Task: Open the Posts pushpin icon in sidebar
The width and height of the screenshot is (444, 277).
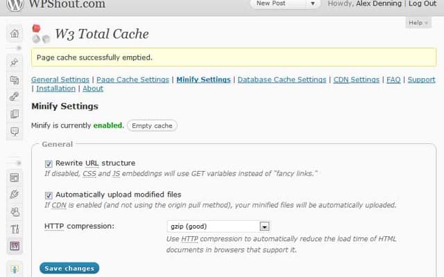Action: 15,63
